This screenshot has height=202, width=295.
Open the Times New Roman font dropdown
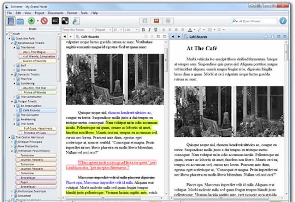pos(78,30)
